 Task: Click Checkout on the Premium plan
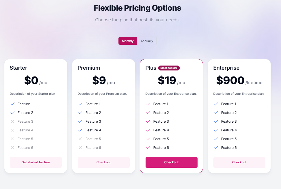tap(103, 162)
